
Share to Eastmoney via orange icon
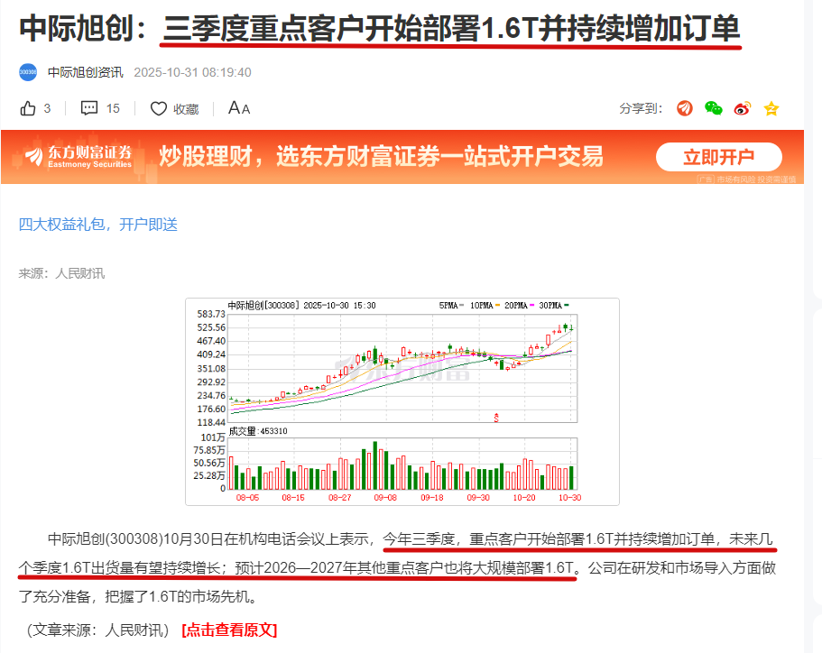click(x=685, y=108)
